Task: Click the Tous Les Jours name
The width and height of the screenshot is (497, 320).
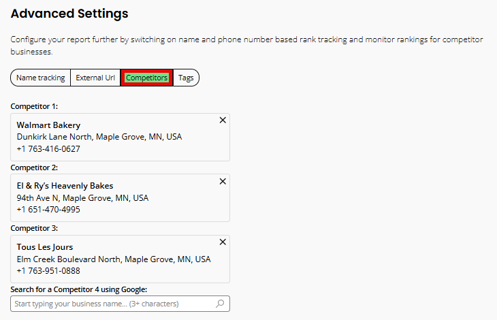Action: [45, 247]
